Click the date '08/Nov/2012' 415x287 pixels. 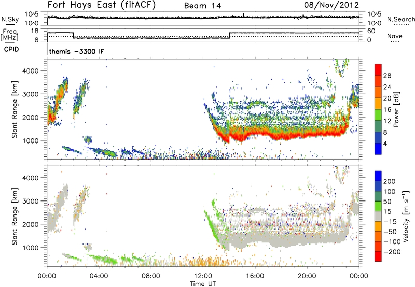[x=331, y=5]
